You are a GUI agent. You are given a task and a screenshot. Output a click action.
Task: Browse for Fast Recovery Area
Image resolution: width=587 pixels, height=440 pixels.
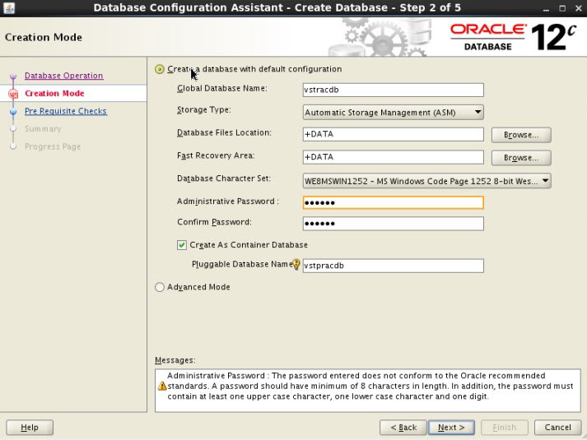pyautogui.click(x=521, y=158)
